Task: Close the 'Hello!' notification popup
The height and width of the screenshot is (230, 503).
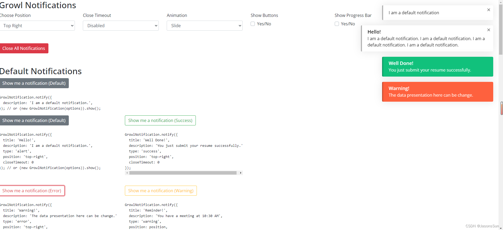Action: (489, 30)
